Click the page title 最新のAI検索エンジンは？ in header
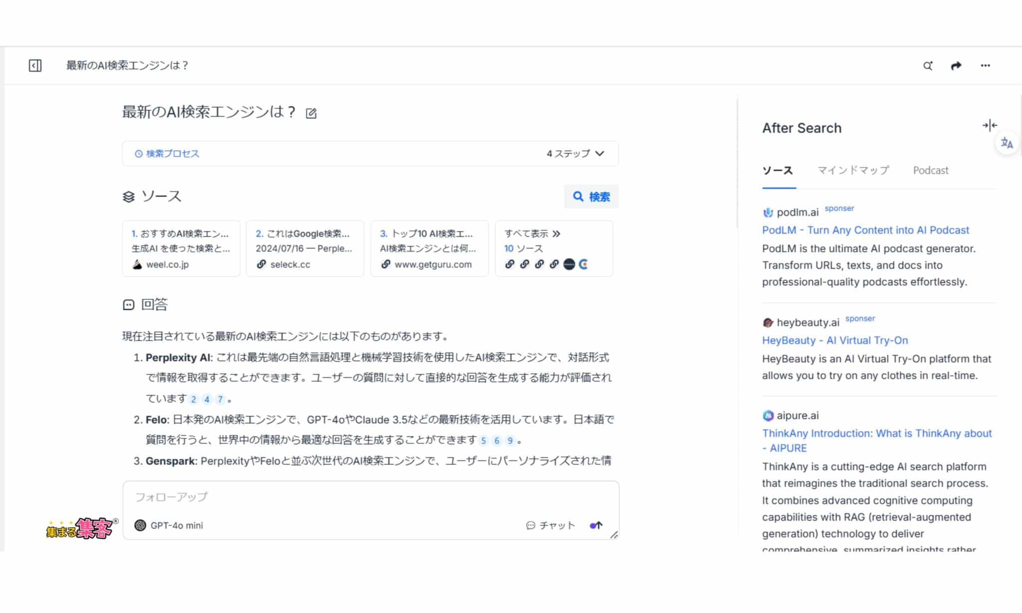1022x613 pixels. point(127,65)
